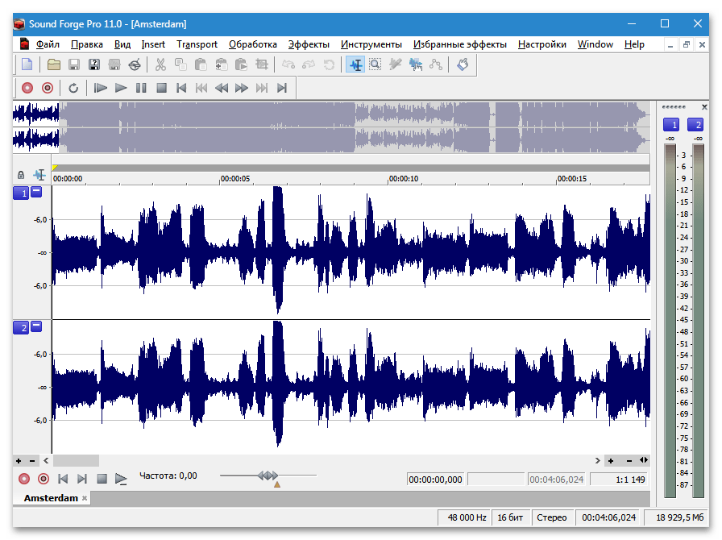
Task: Click the Paste clipboard icon
Action: [x=201, y=64]
